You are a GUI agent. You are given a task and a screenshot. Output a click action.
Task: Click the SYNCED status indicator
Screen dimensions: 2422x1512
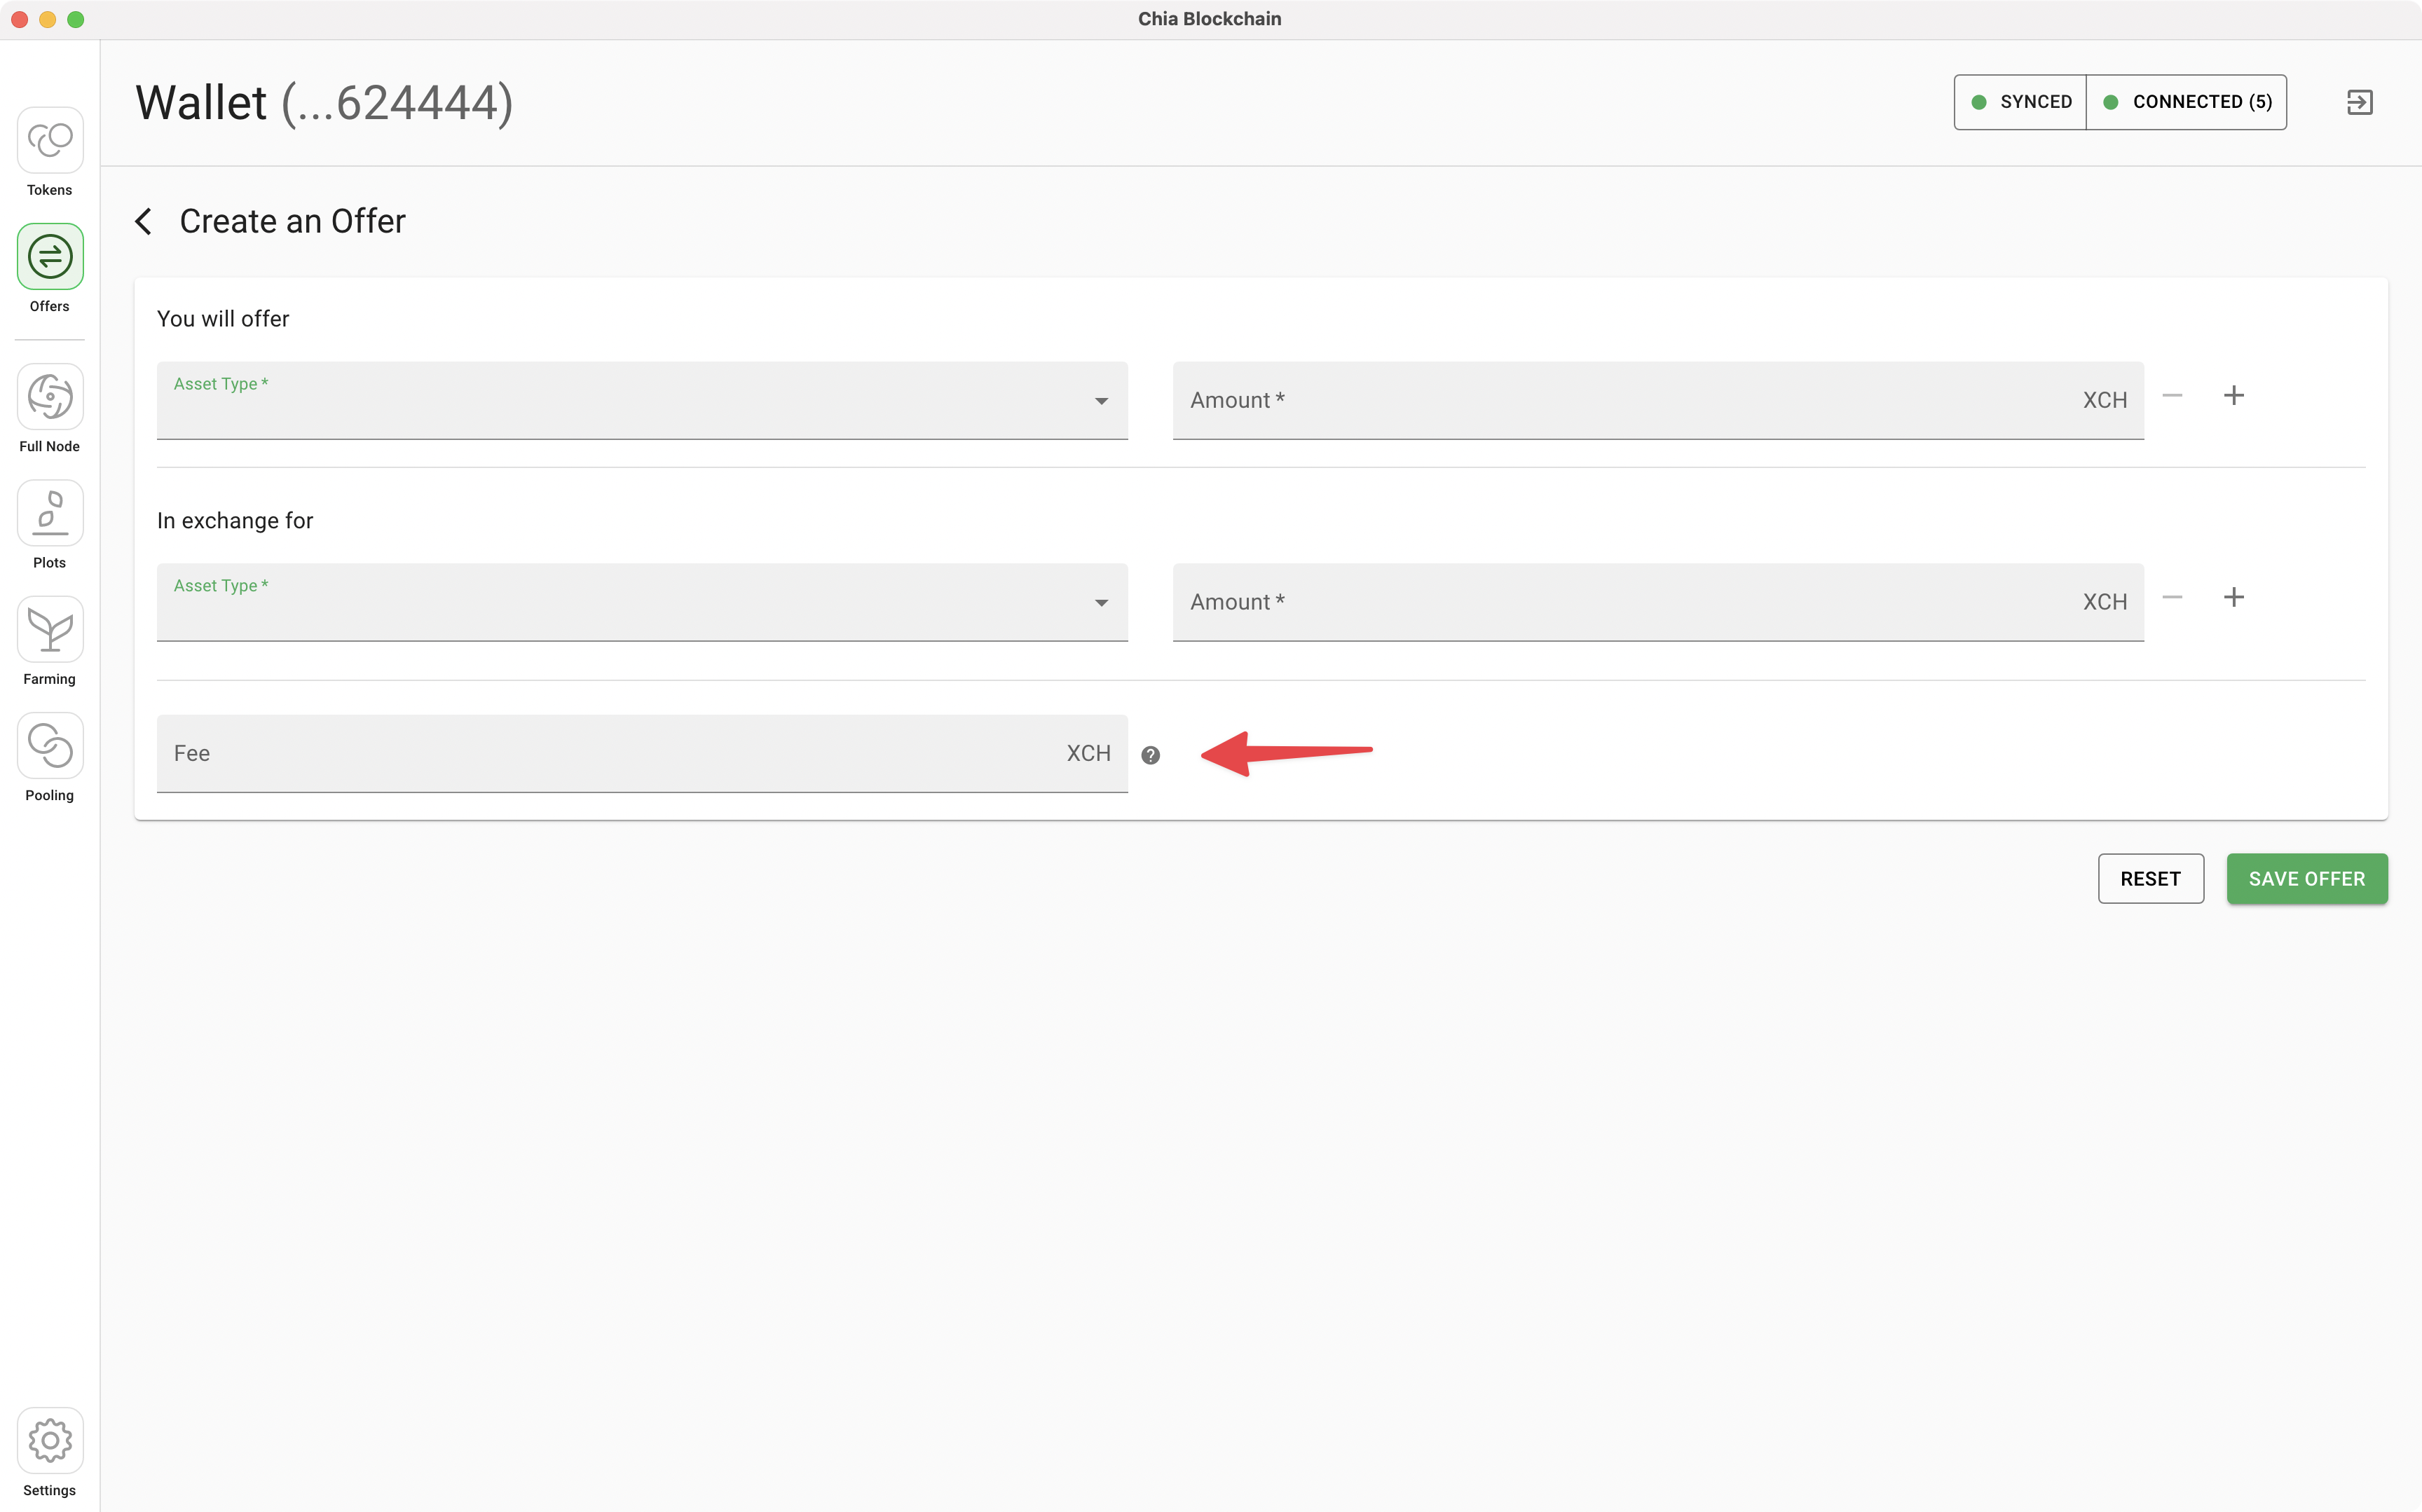click(x=2021, y=102)
